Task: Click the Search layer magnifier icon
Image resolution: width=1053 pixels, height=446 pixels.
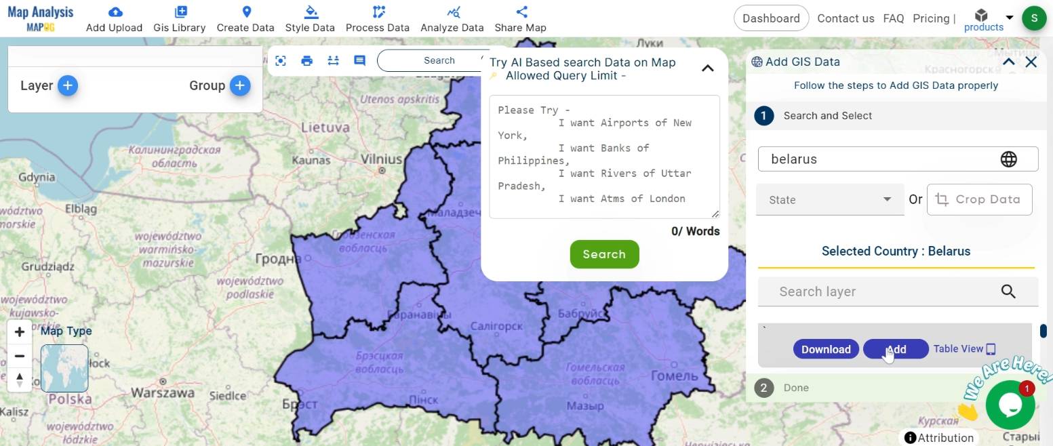Action: pos(1008,291)
